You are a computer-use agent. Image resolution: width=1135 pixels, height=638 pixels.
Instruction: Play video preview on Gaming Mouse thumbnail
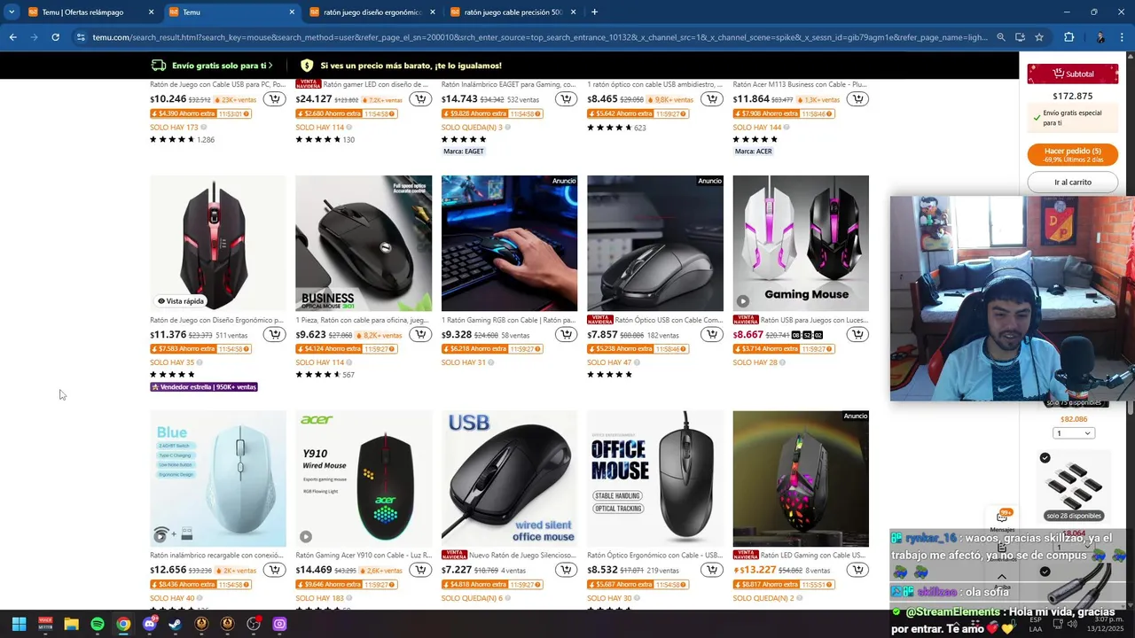pyautogui.click(x=742, y=301)
